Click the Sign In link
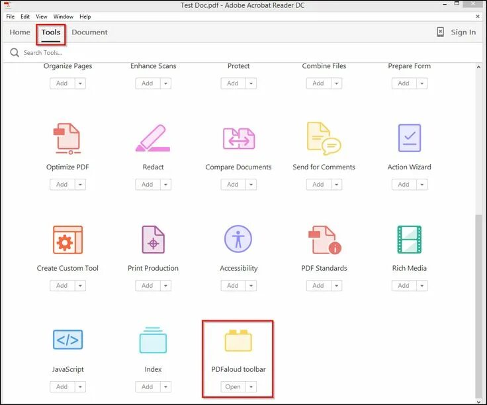Viewport: 487px width, 405px height. tap(463, 32)
